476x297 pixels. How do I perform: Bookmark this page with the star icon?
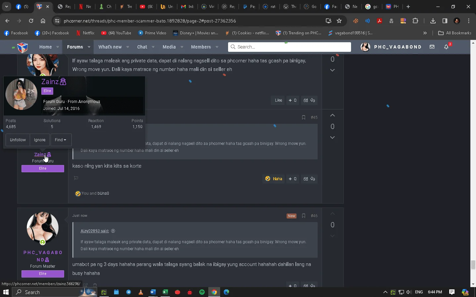tap(339, 21)
